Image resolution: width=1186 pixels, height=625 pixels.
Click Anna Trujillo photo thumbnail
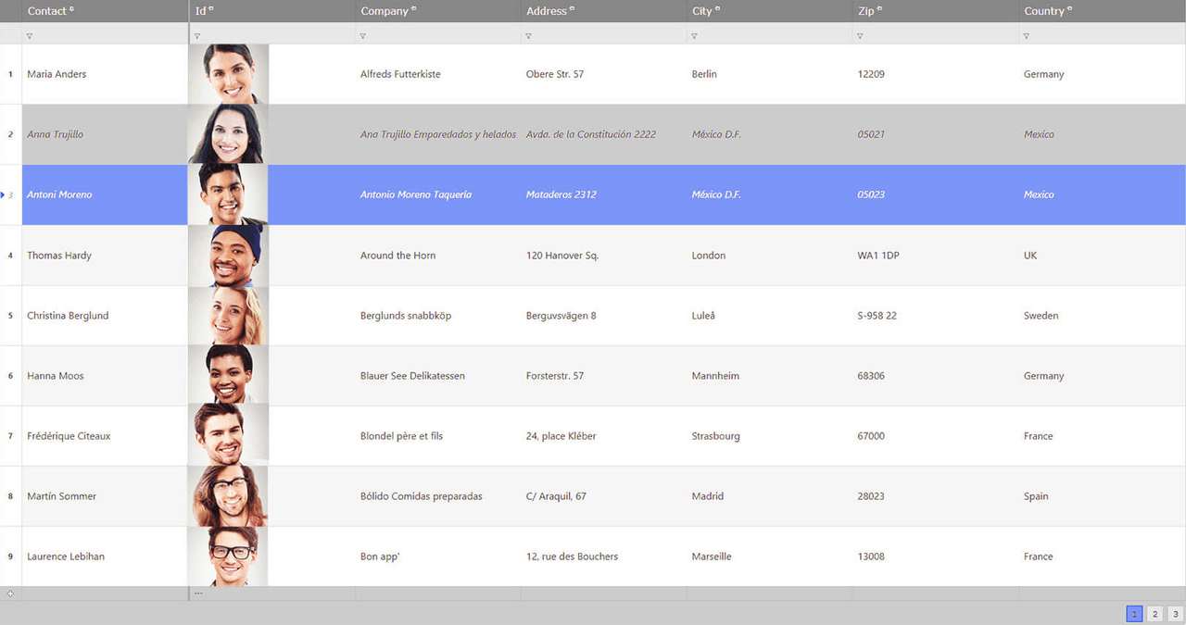click(228, 134)
